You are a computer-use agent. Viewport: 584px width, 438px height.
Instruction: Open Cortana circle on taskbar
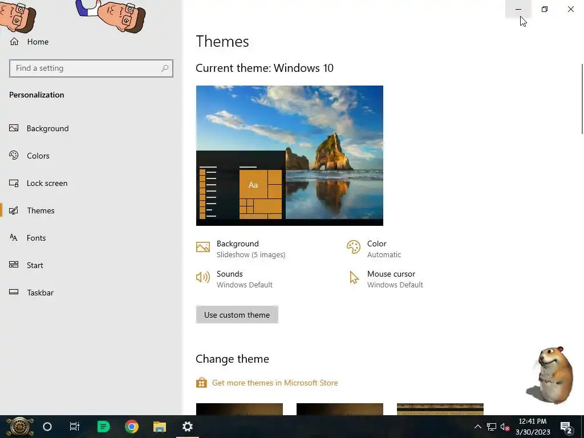[47, 427]
